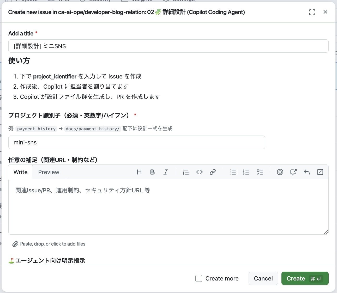The width and height of the screenshot is (337, 293).
Task: Insert inline code formatting
Action: pos(199,172)
